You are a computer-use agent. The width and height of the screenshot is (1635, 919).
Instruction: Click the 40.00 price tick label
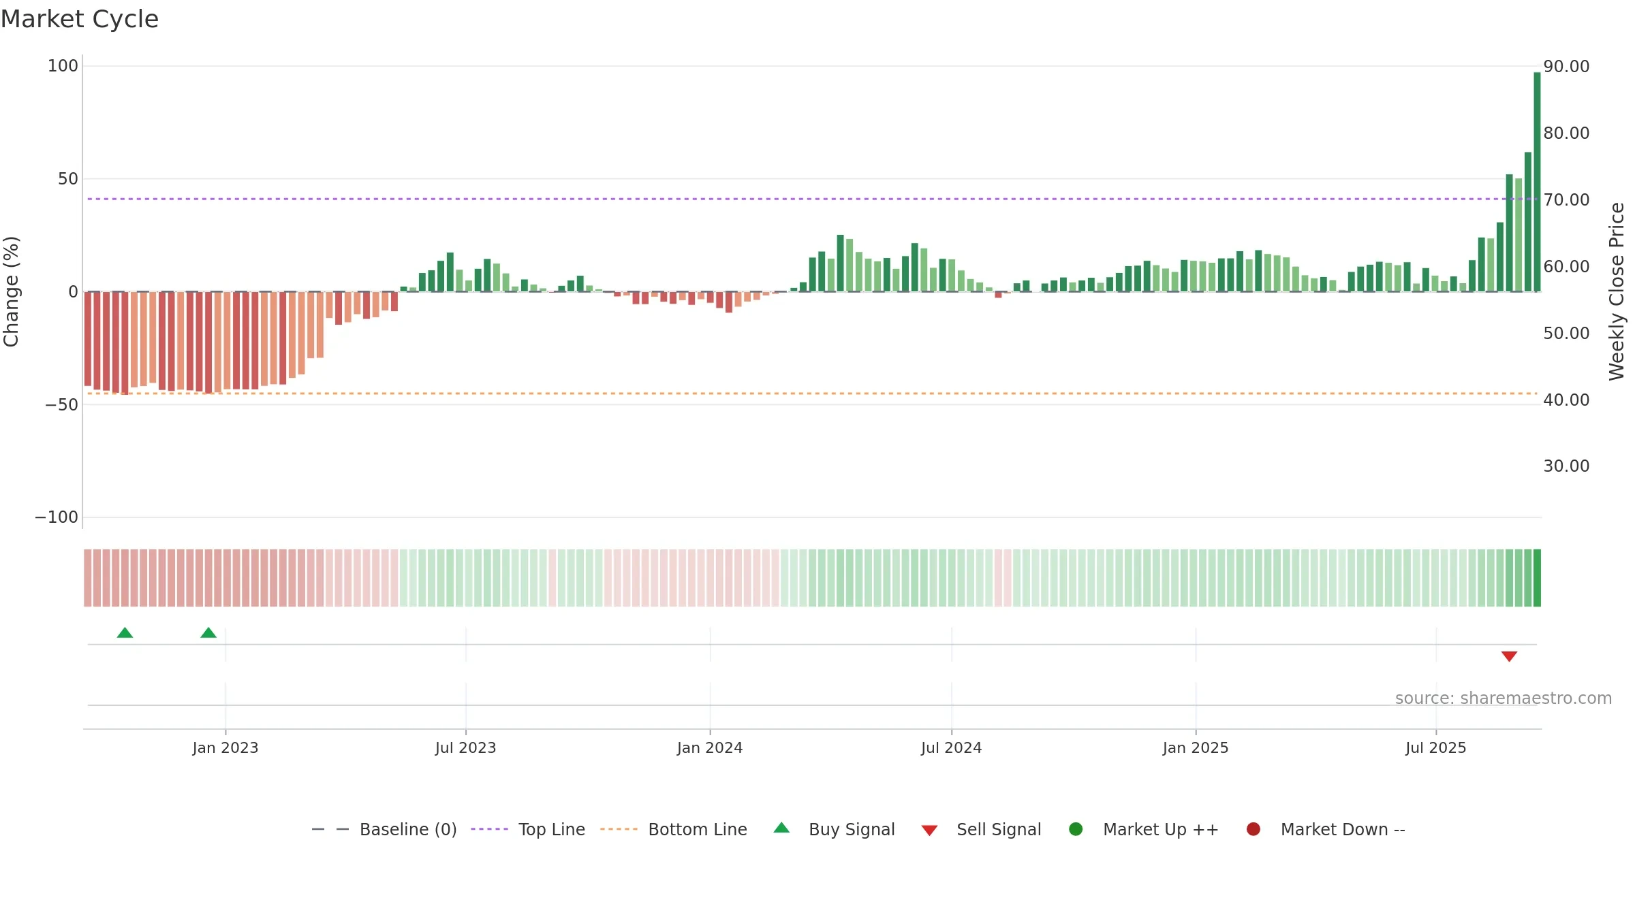click(1566, 400)
